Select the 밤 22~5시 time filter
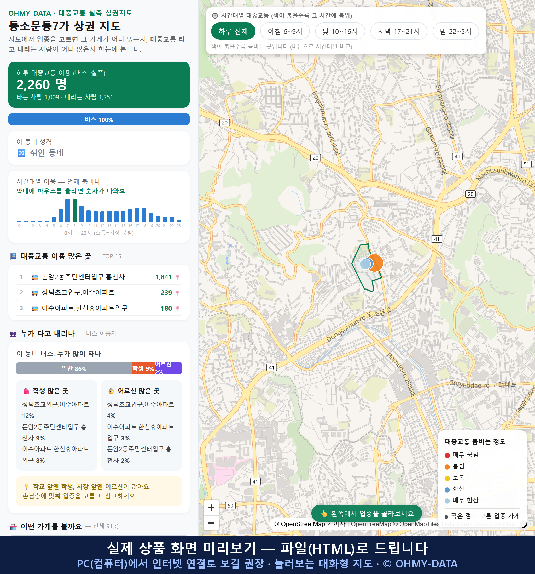This screenshot has height=574, width=535. [x=456, y=31]
